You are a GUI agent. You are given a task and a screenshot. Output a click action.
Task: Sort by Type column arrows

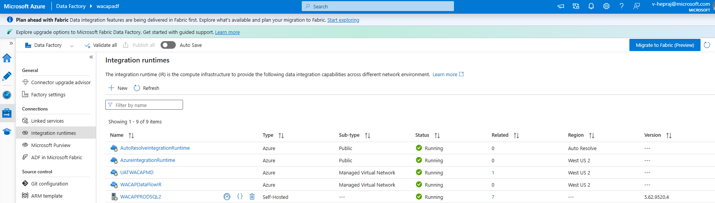click(x=281, y=135)
